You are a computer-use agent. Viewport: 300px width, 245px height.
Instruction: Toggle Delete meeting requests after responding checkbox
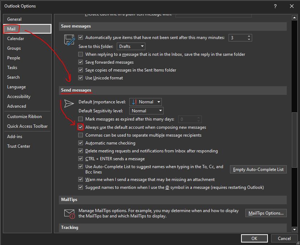point(81,151)
